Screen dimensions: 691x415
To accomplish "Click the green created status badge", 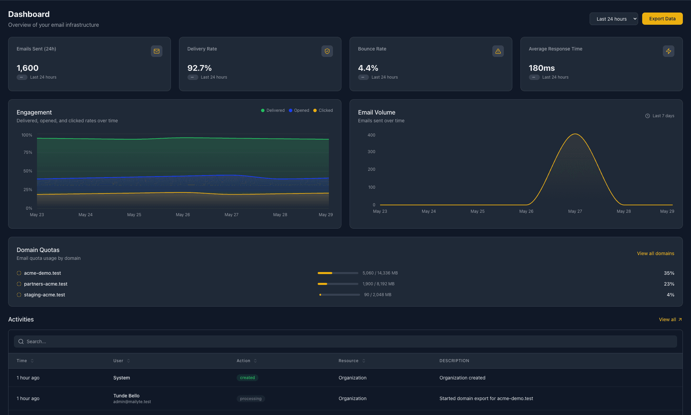I will 247,378.
